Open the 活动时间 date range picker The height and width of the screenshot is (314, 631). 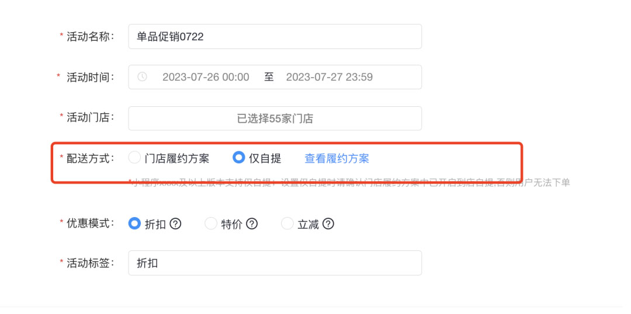click(275, 77)
